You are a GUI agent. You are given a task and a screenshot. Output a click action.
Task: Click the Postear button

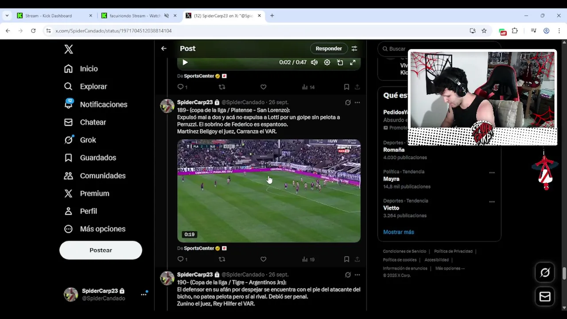click(x=101, y=250)
